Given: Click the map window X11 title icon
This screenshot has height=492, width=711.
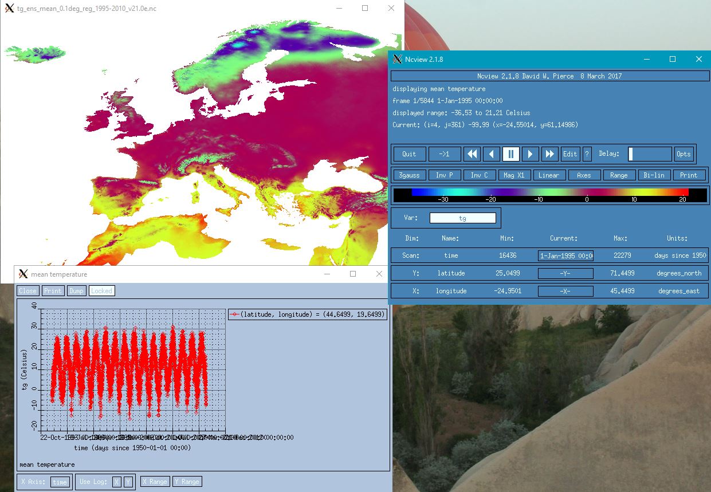Looking at the screenshot, I should point(9,9).
